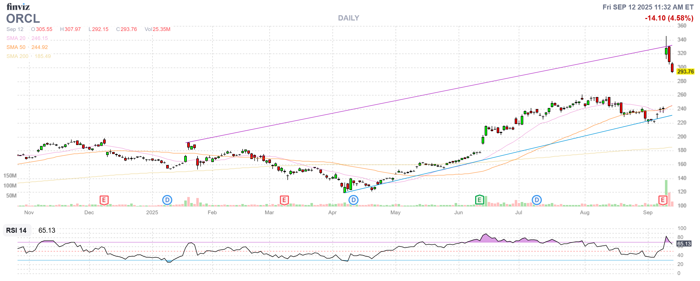
Task: Click the September red earnings E marker
Action: [662, 200]
